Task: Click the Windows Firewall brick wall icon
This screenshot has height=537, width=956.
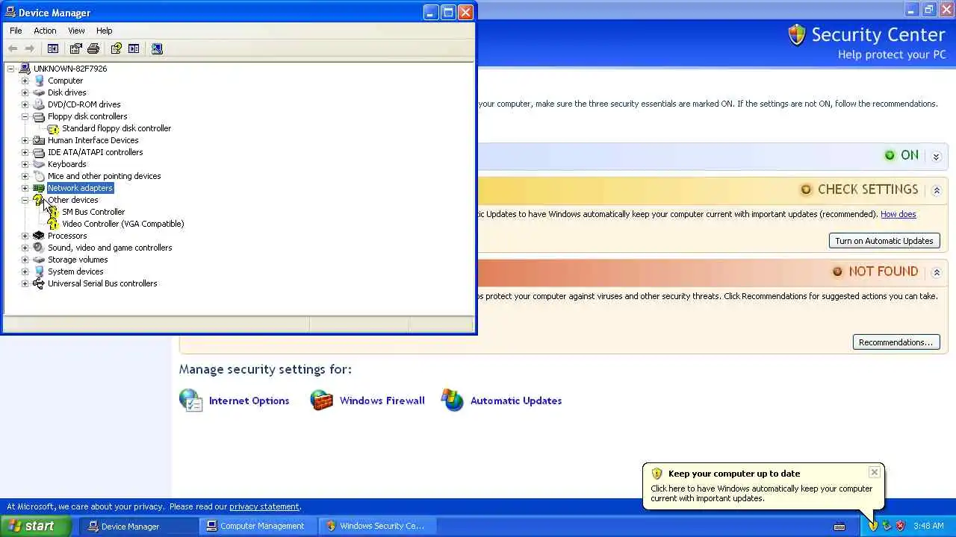Action: pos(322,401)
